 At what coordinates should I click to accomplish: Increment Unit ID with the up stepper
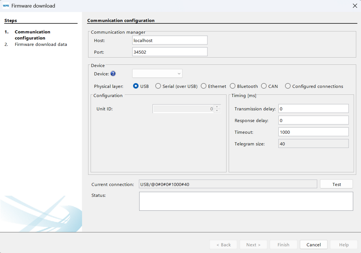216,107
